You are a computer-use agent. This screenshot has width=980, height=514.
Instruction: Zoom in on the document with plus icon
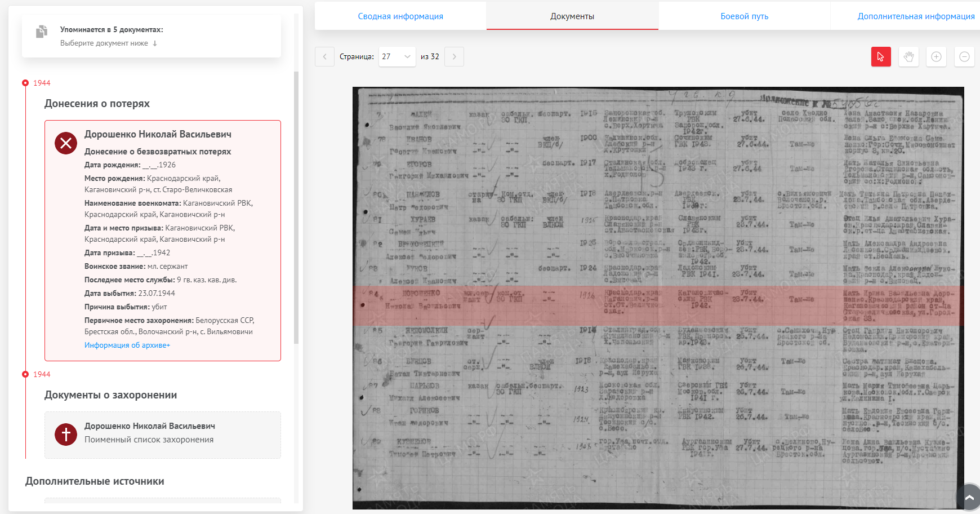pyautogui.click(x=936, y=56)
